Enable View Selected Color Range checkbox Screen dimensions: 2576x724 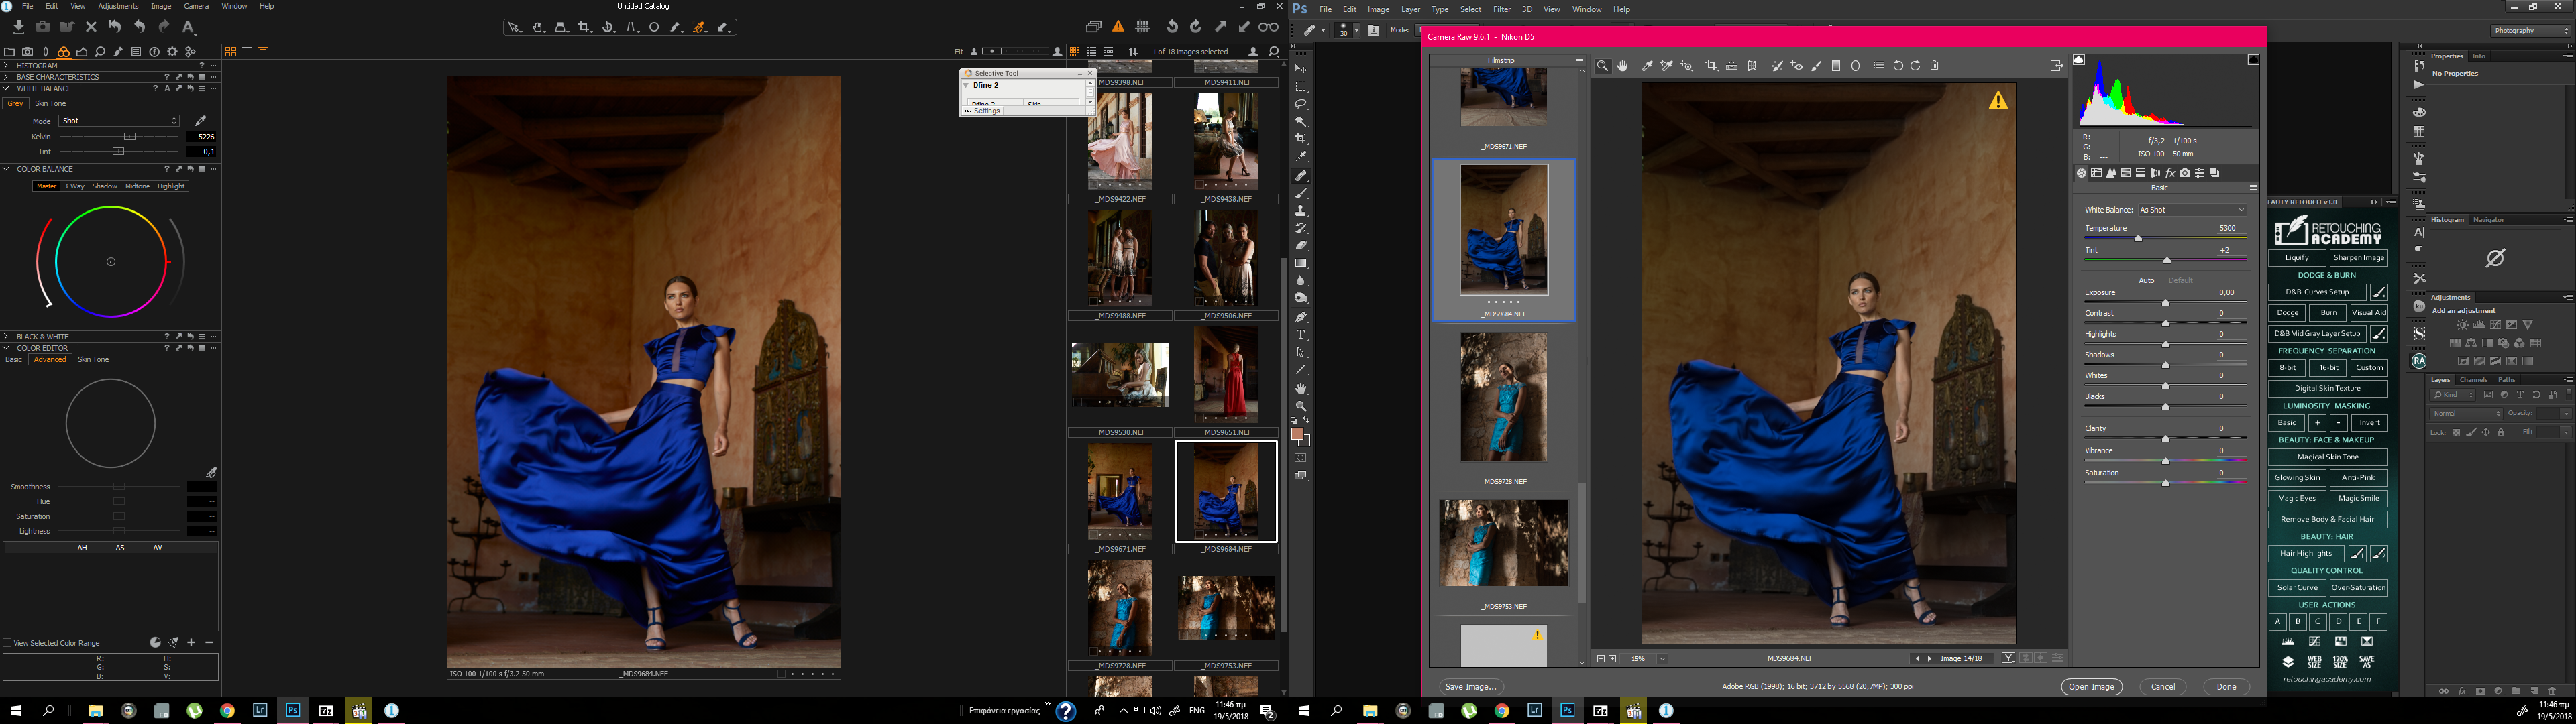[8, 643]
